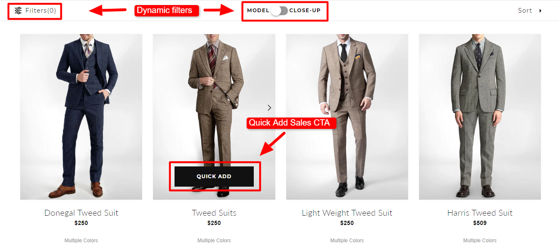Click the Sort arrow triangle

click(540, 11)
